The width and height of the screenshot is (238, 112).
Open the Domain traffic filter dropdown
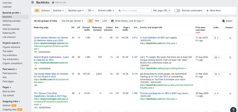[x=106, y=11]
